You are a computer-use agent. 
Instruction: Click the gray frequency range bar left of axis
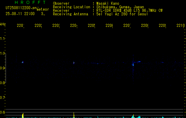pos(6,68)
